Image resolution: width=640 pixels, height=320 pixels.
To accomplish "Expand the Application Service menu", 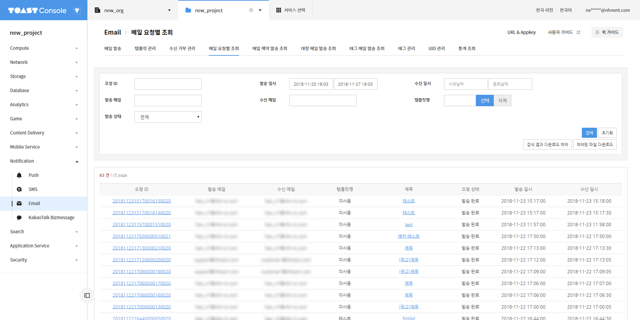I will pos(43,246).
